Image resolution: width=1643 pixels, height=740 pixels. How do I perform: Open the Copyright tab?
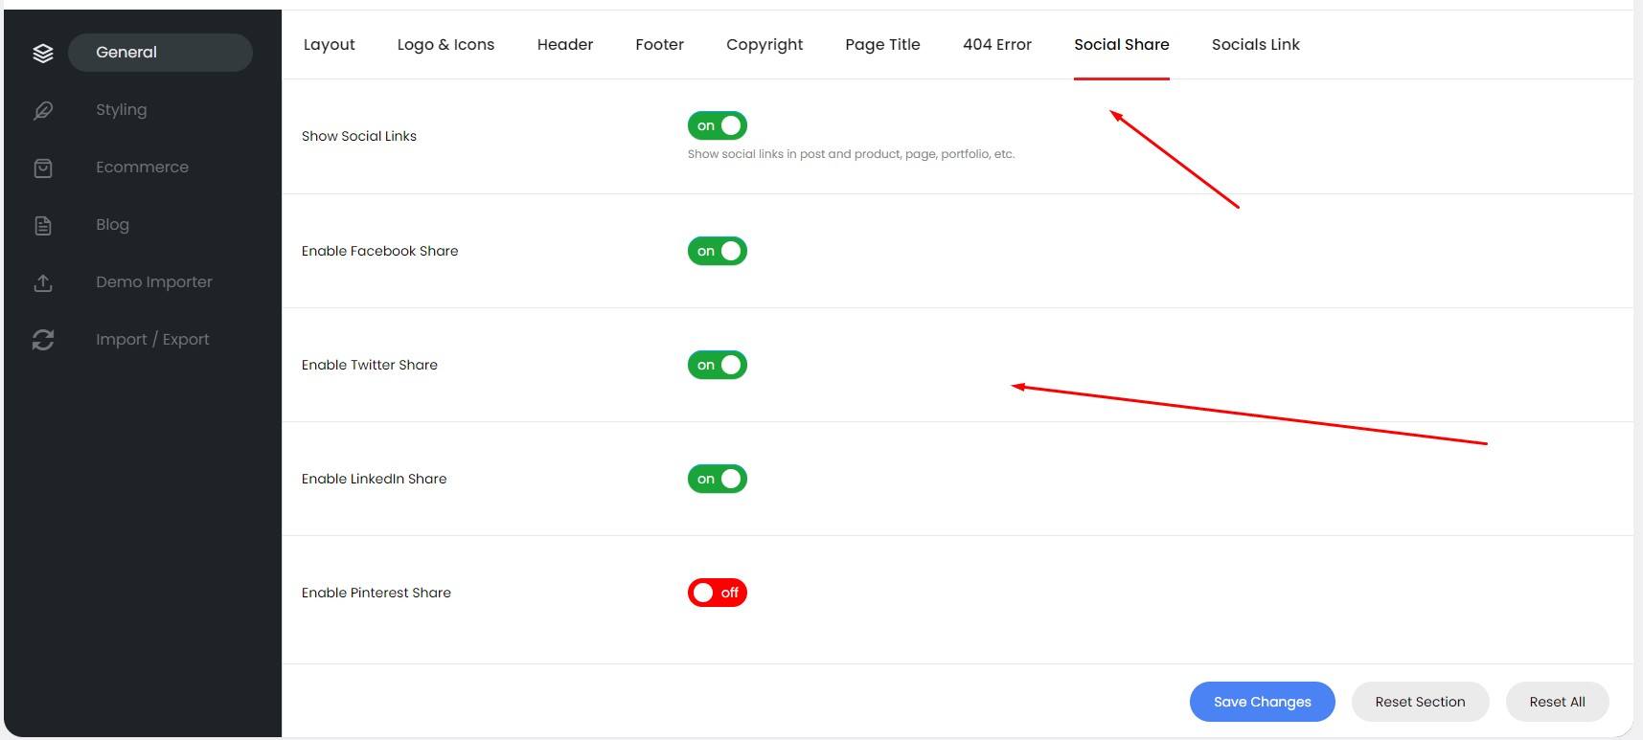pos(764,45)
